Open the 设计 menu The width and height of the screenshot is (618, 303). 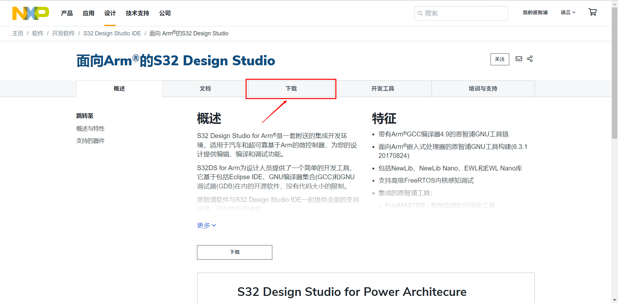110,13
